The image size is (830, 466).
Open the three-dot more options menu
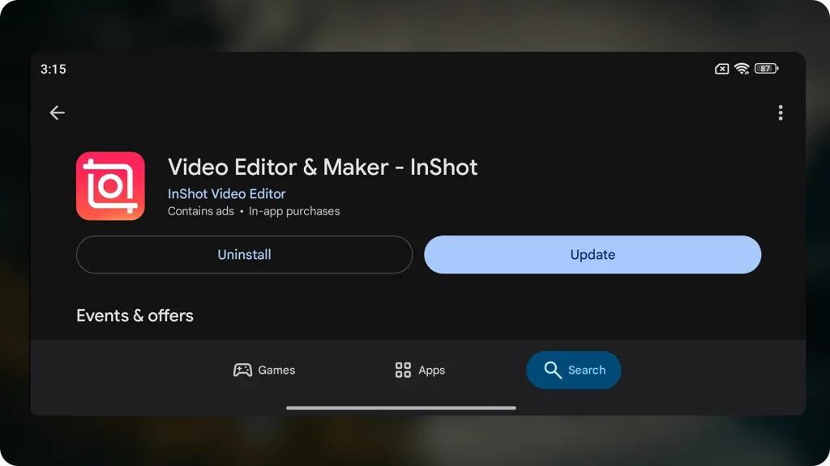(780, 113)
